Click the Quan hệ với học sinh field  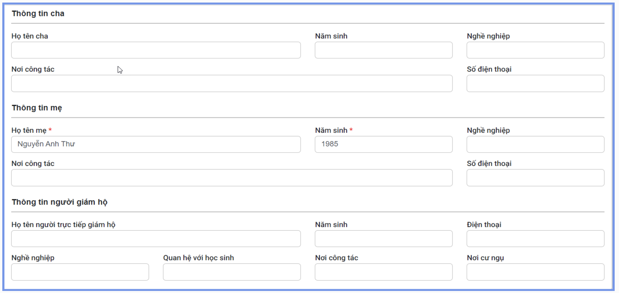click(232, 272)
